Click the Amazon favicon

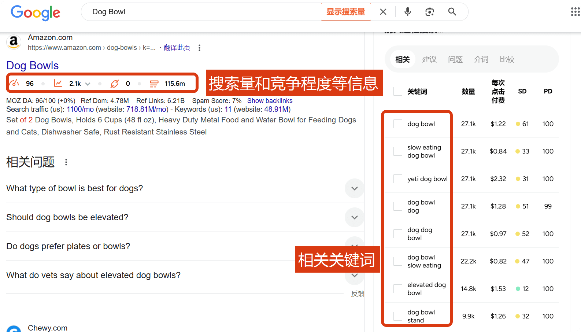pyautogui.click(x=14, y=42)
